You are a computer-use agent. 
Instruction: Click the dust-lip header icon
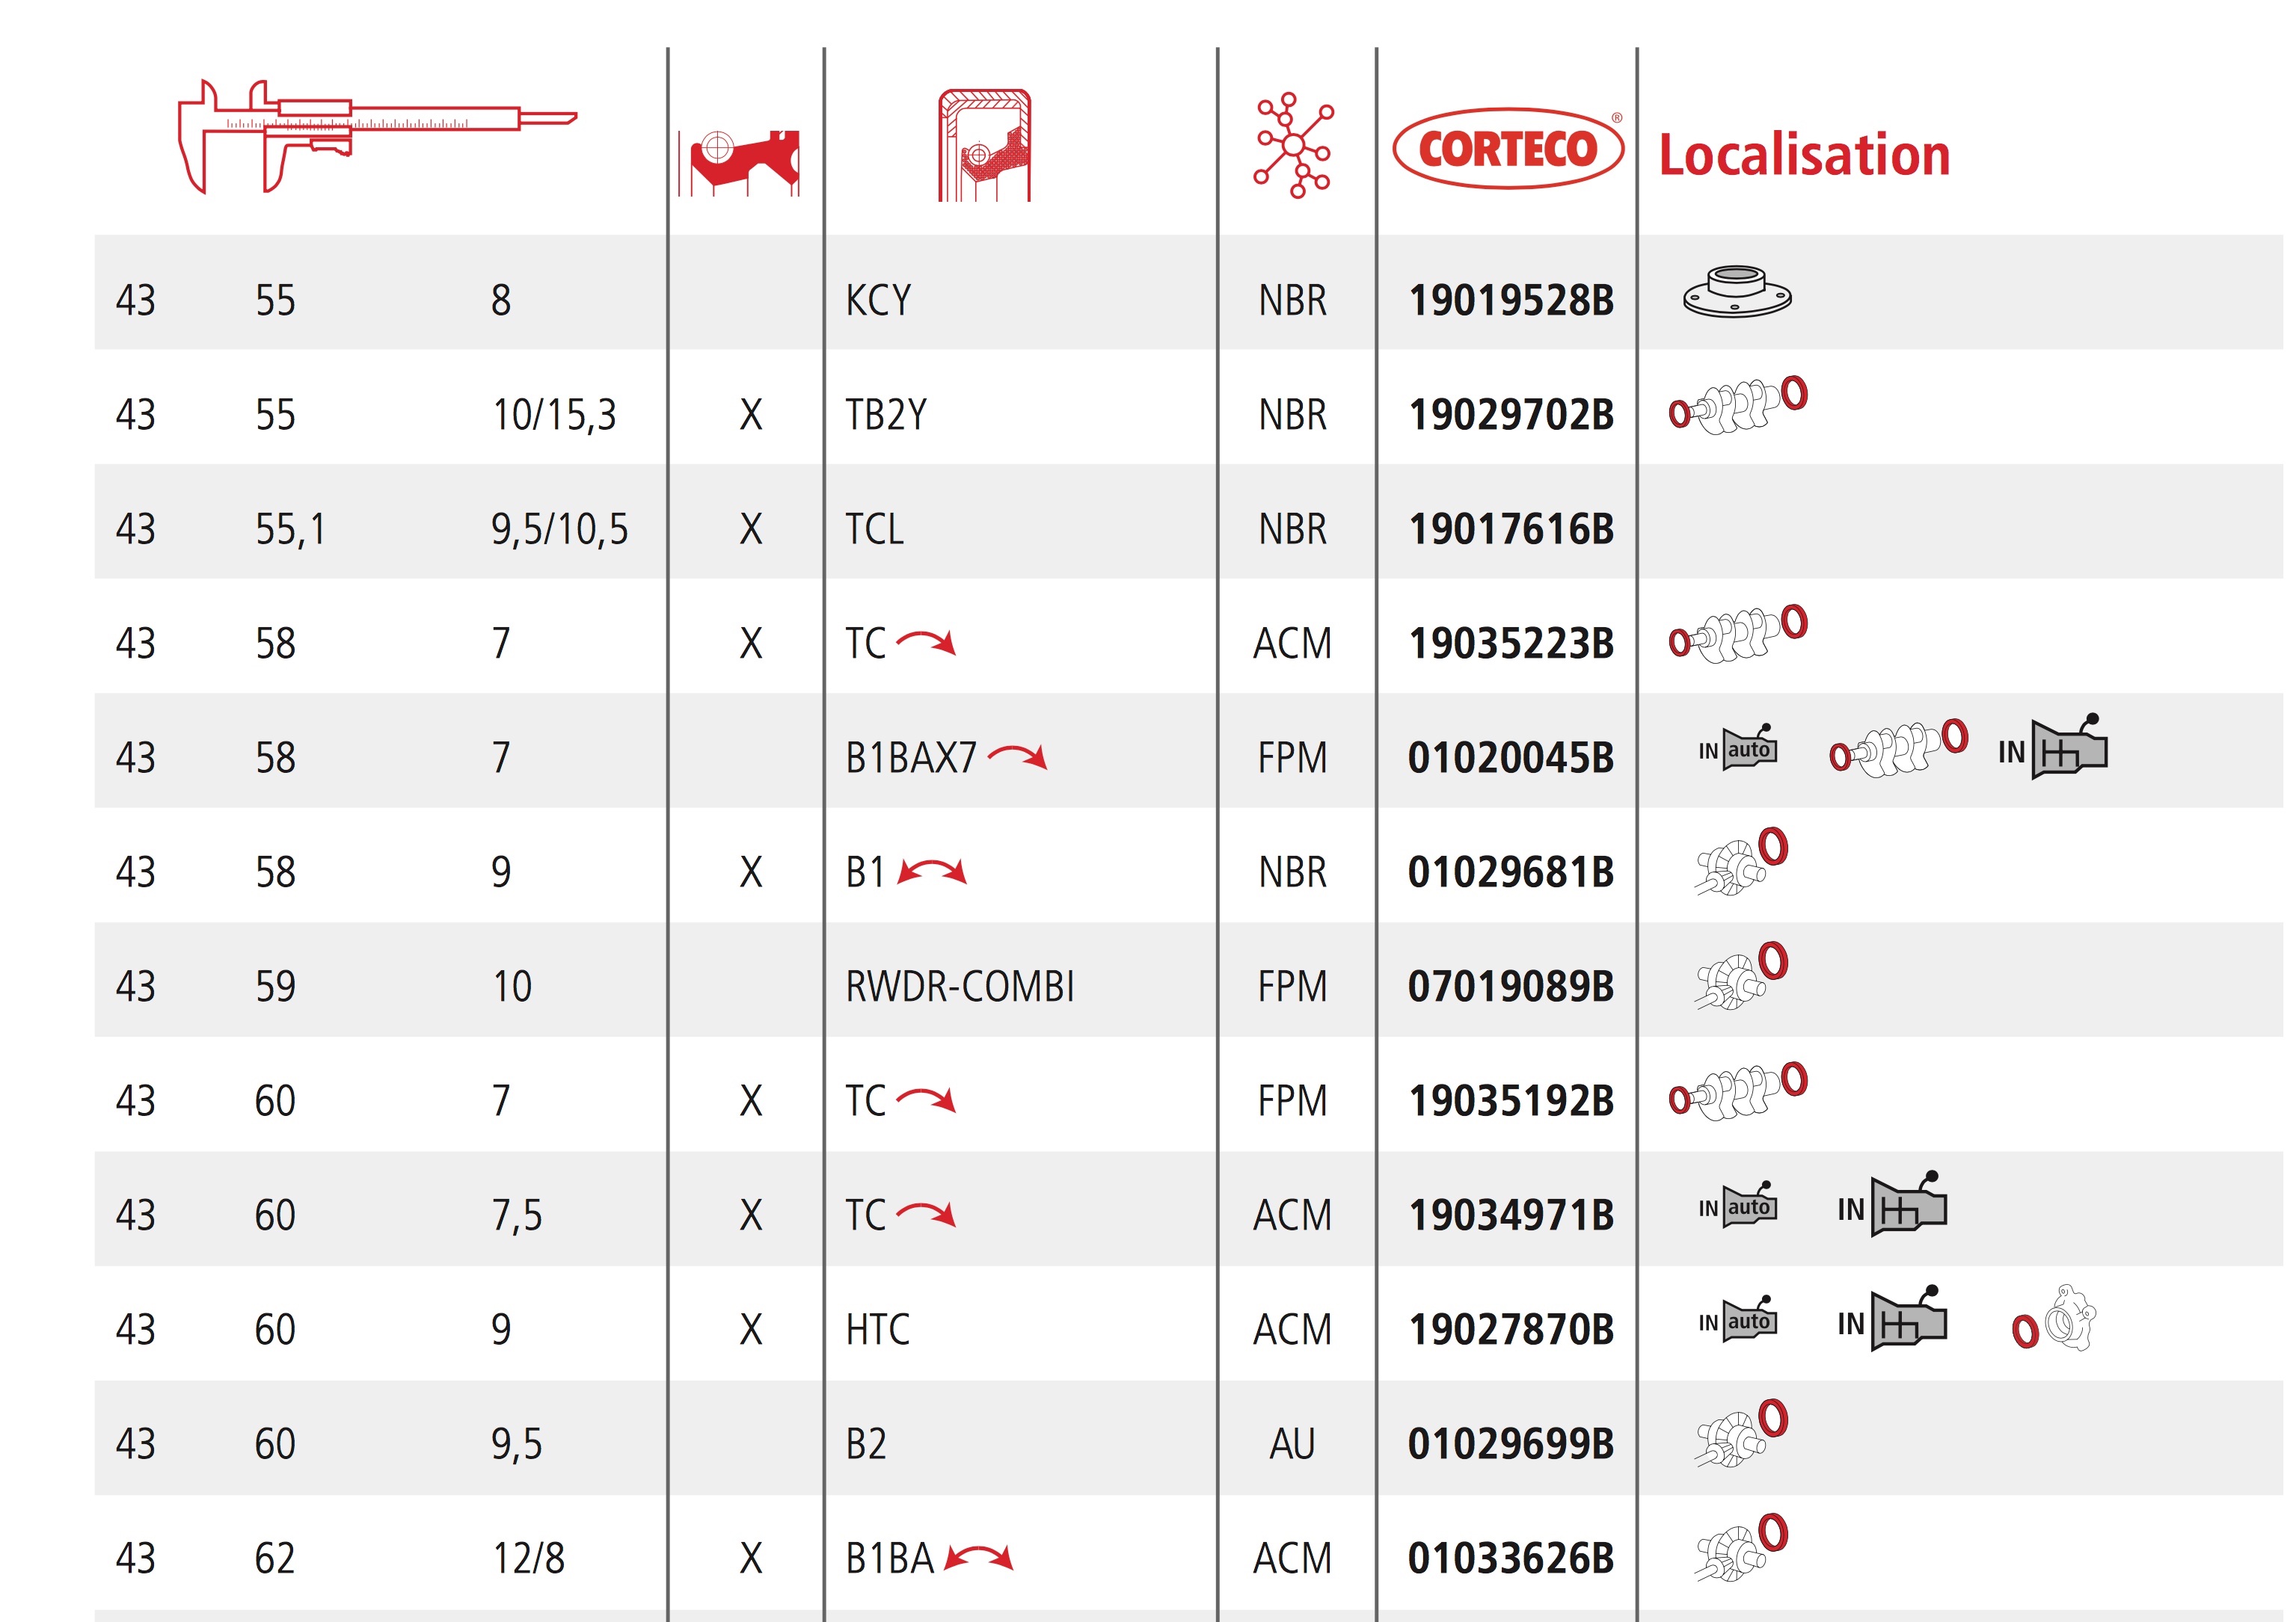(x=740, y=162)
